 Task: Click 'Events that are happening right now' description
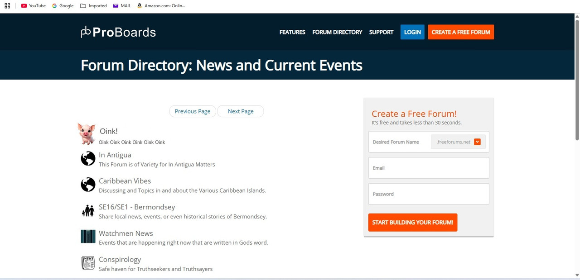point(184,242)
